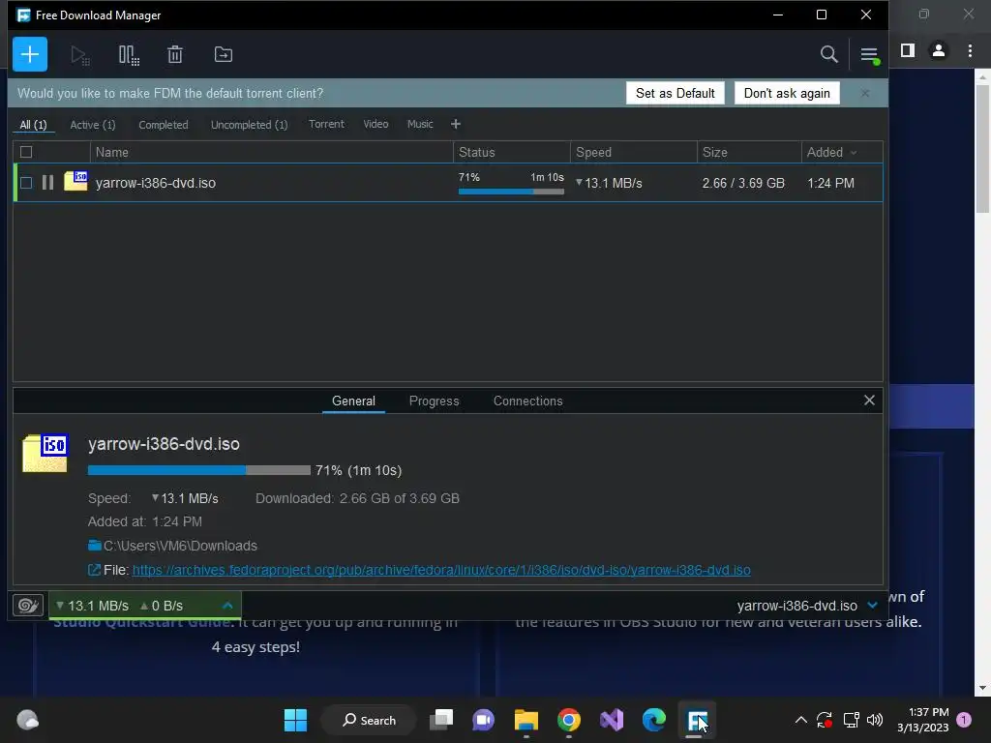Image resolution: width=991 pixels, height=743 pixels.
Task: Dismiss the default torrent client banner
Action: [865, 93]
